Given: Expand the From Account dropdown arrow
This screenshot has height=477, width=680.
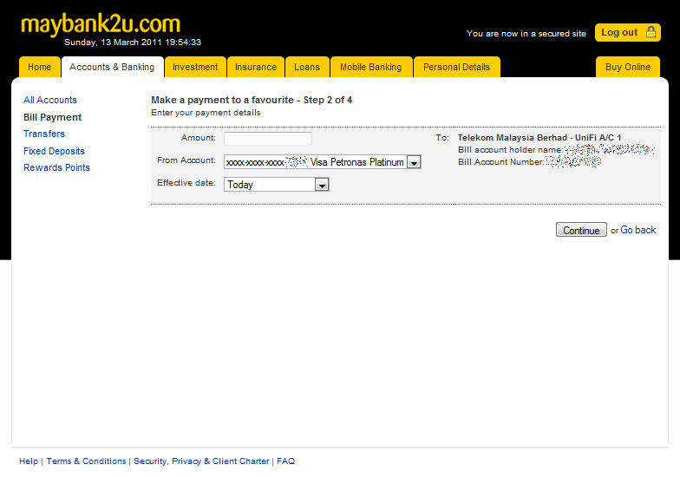Looking at the screenshot, I should [414, 162].
